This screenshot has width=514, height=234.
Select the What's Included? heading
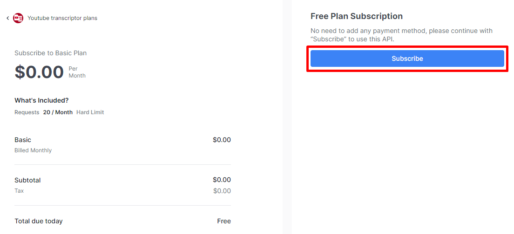(x=41, y=100)
